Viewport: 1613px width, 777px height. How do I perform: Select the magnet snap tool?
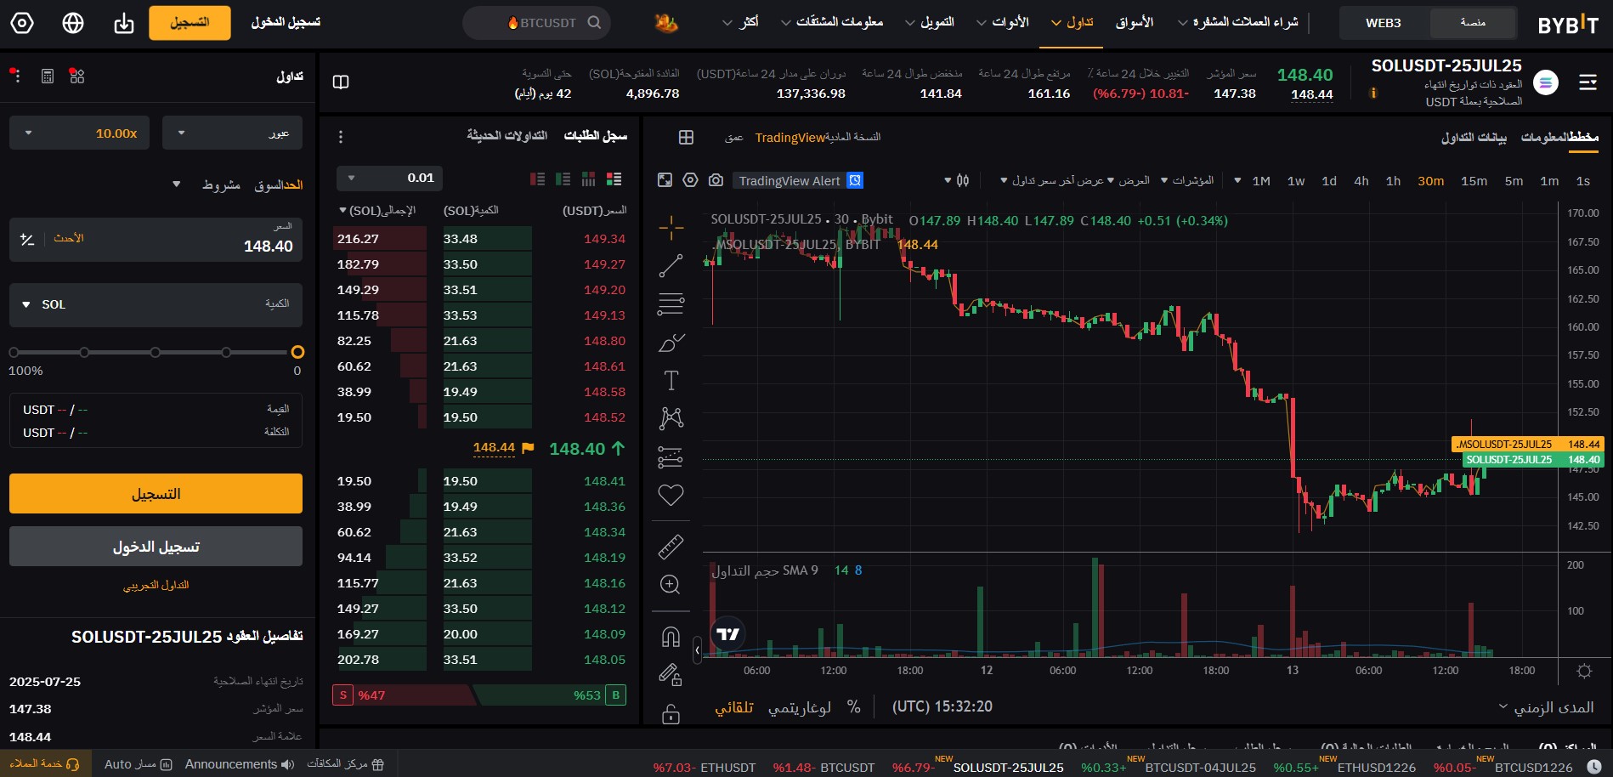[671, 636]
